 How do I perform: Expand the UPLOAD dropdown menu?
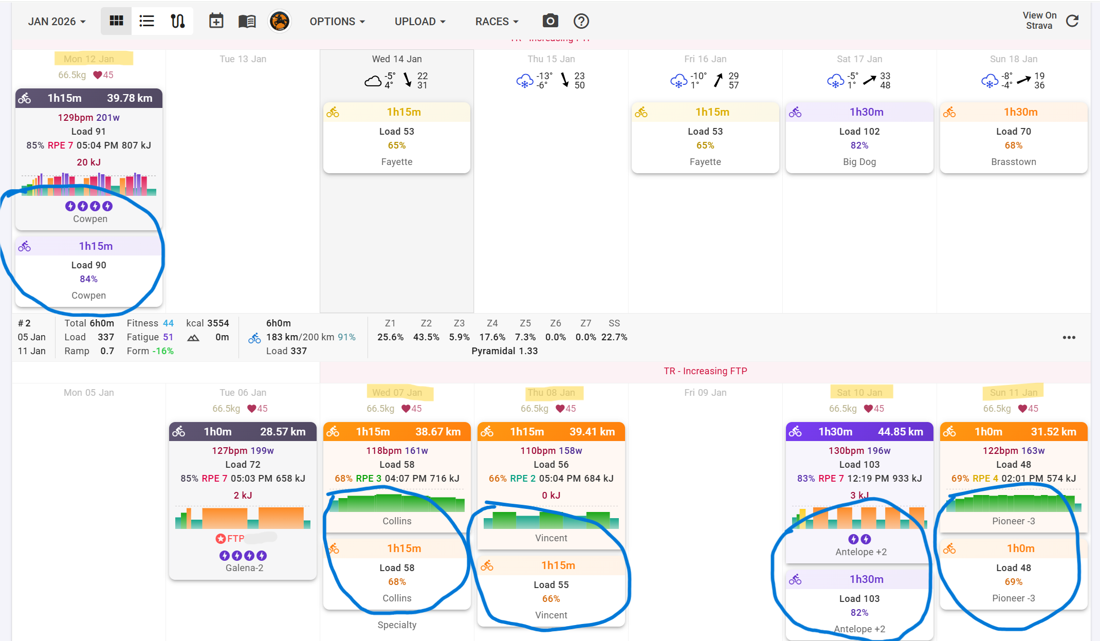pos(419,21)
